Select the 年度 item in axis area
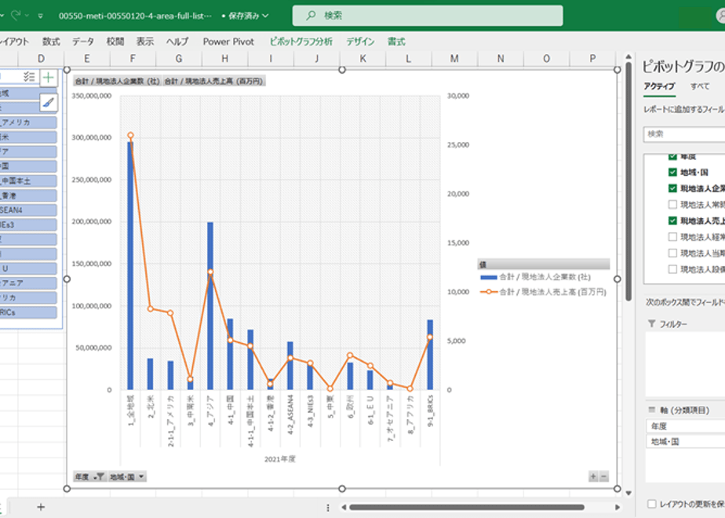Image resolution: width=725 pixels, height=518 pixels. tap(686, 426)
